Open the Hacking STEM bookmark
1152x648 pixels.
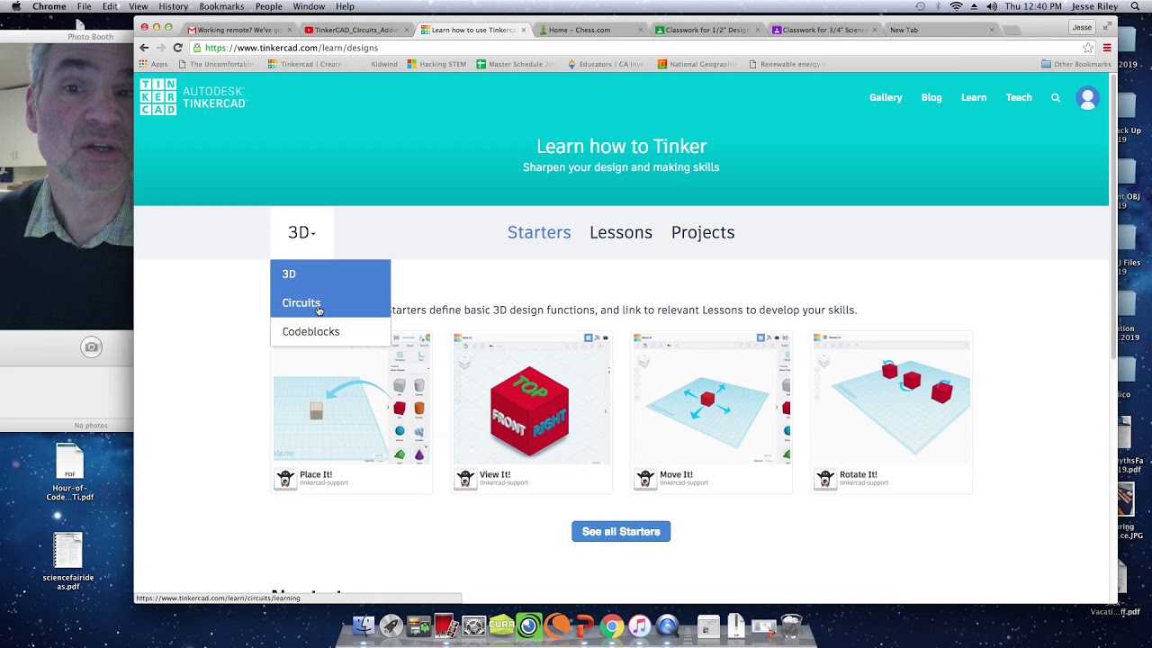click(436, 64)
